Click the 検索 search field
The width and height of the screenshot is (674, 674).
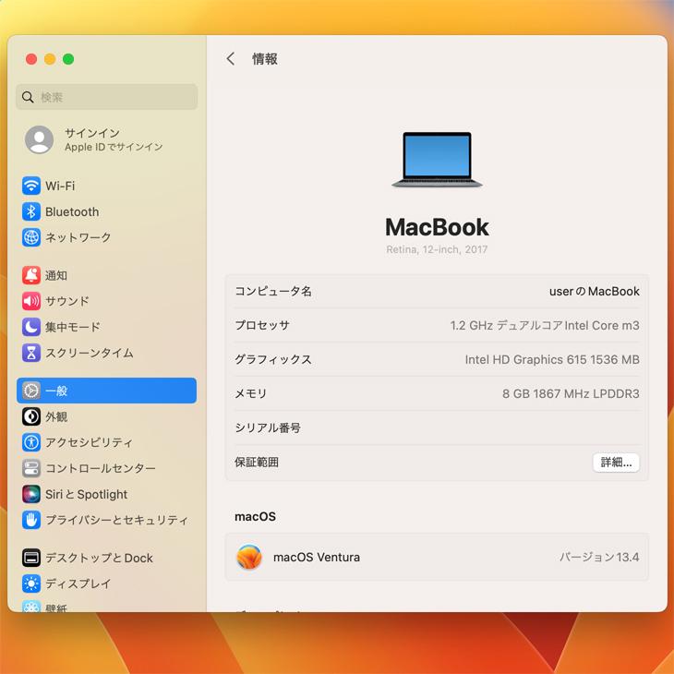click(x=107, y=97)
